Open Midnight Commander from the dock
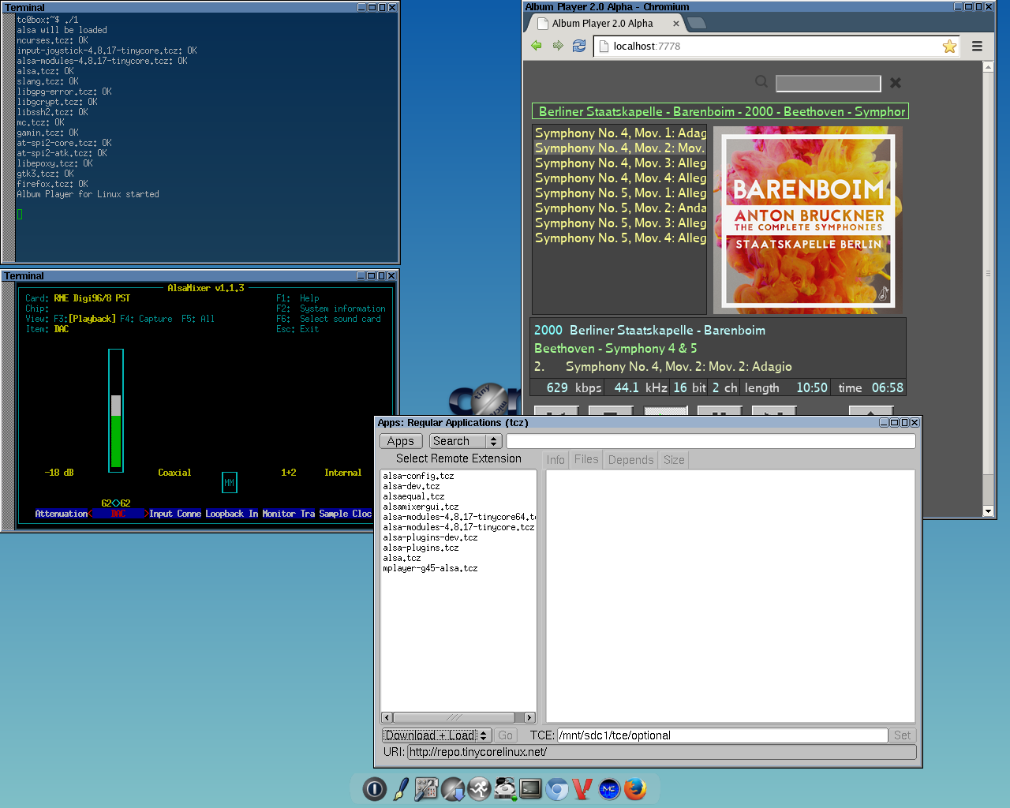The height and width of the screenshot is (808, 1010). [x=608, y=788]
